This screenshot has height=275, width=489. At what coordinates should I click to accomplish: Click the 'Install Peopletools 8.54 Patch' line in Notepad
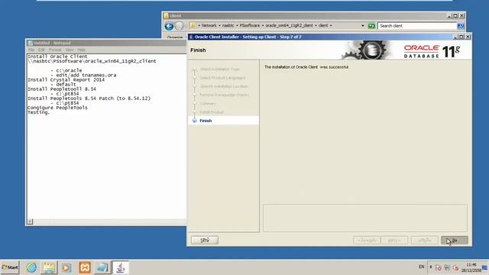89,99
